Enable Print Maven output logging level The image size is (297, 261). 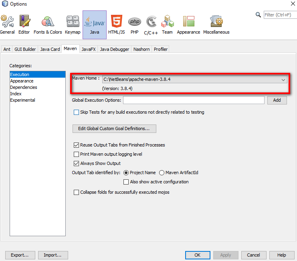(x=77, y=155)
